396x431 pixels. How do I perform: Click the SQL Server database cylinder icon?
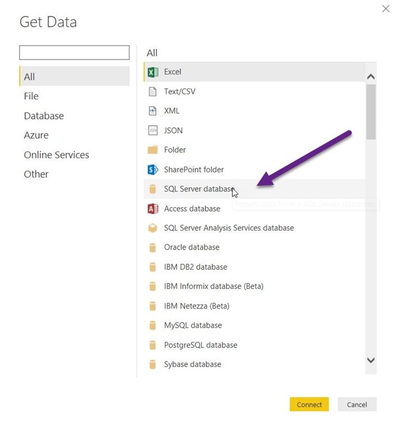pyautogui.click(x=153, y=189)
